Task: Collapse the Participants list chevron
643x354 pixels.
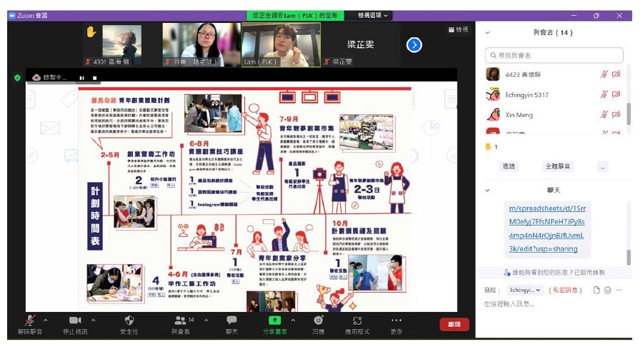Action: click(487, 32)
